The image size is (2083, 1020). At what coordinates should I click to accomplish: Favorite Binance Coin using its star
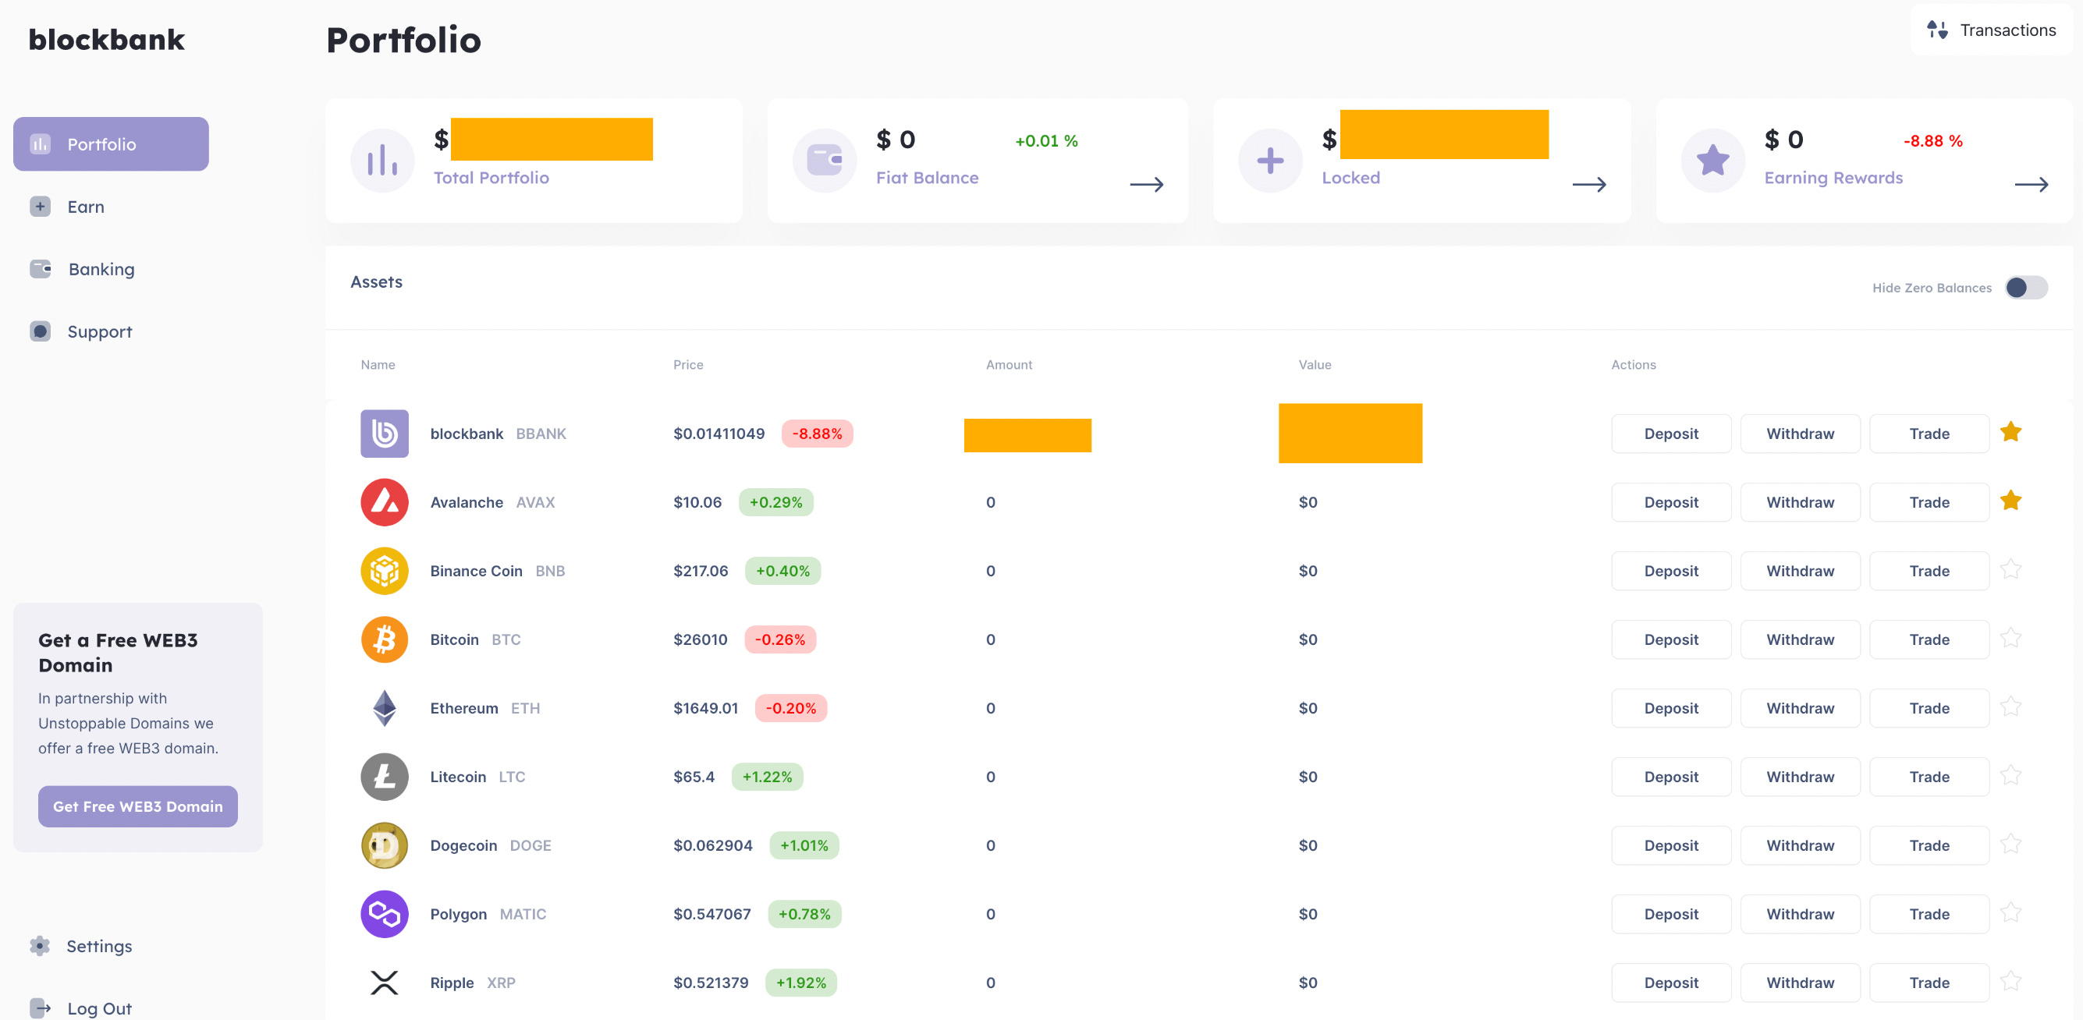[2012, 569]
